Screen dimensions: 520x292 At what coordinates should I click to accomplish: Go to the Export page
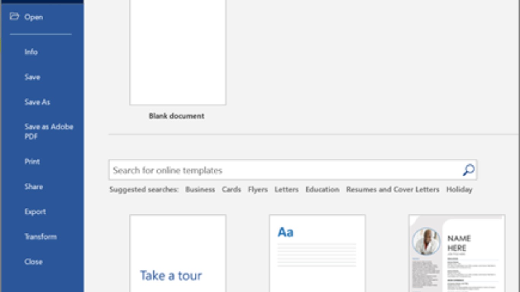click(x=35, y=212)
